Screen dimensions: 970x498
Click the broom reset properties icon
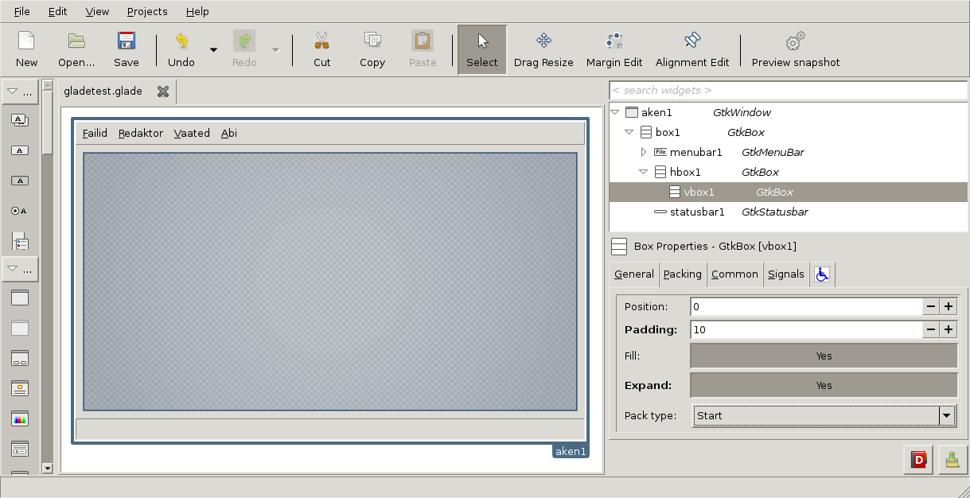coord(950,460)
